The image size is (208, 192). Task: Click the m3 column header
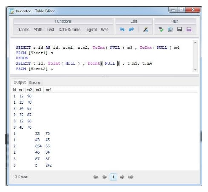pyautogui.click(x=38, y=90)
